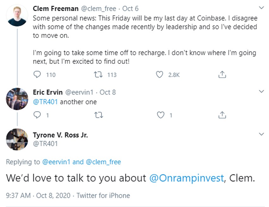Click the Twitter for iPhone source link

103,196
